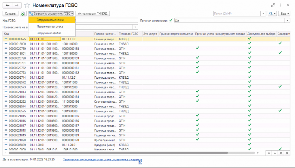Clear the search field with the X

coord(263,14)
